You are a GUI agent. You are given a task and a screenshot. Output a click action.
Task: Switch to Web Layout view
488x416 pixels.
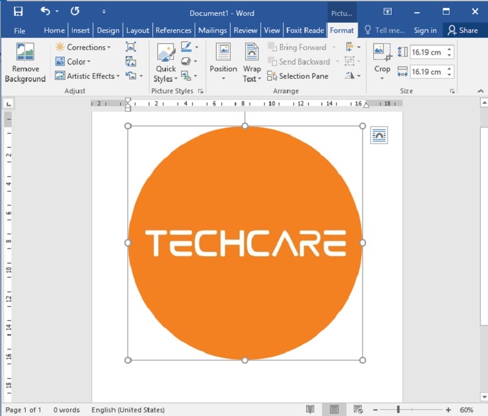tap(358, 409)
